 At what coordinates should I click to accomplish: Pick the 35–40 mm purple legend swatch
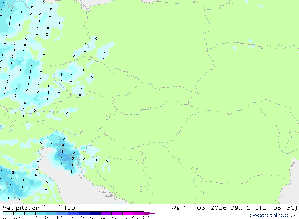pos(117,213)
